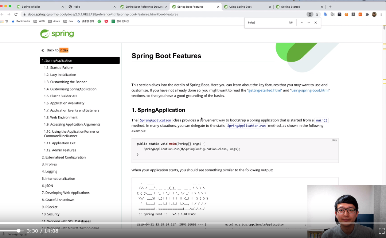
Task: Go to next find result
Action: click(x=308, y=23)
